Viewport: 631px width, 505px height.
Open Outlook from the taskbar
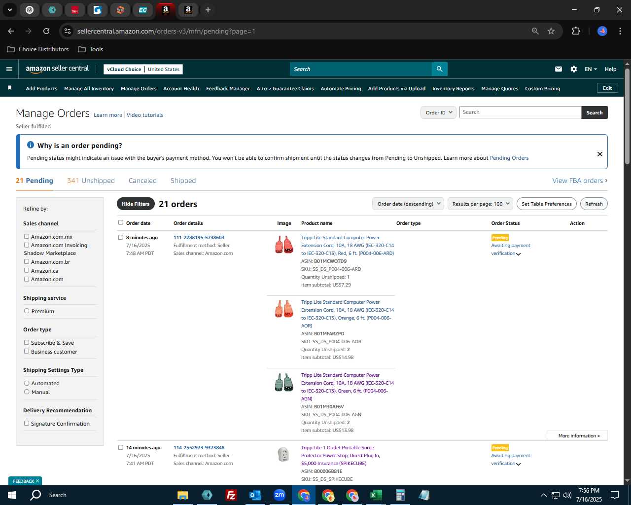(x=255, y=495)
